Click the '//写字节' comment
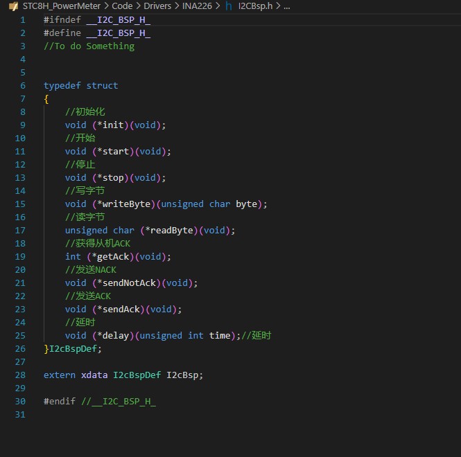Image resolution: width=461 pixels, height=457 pixels. coord(85,191)
